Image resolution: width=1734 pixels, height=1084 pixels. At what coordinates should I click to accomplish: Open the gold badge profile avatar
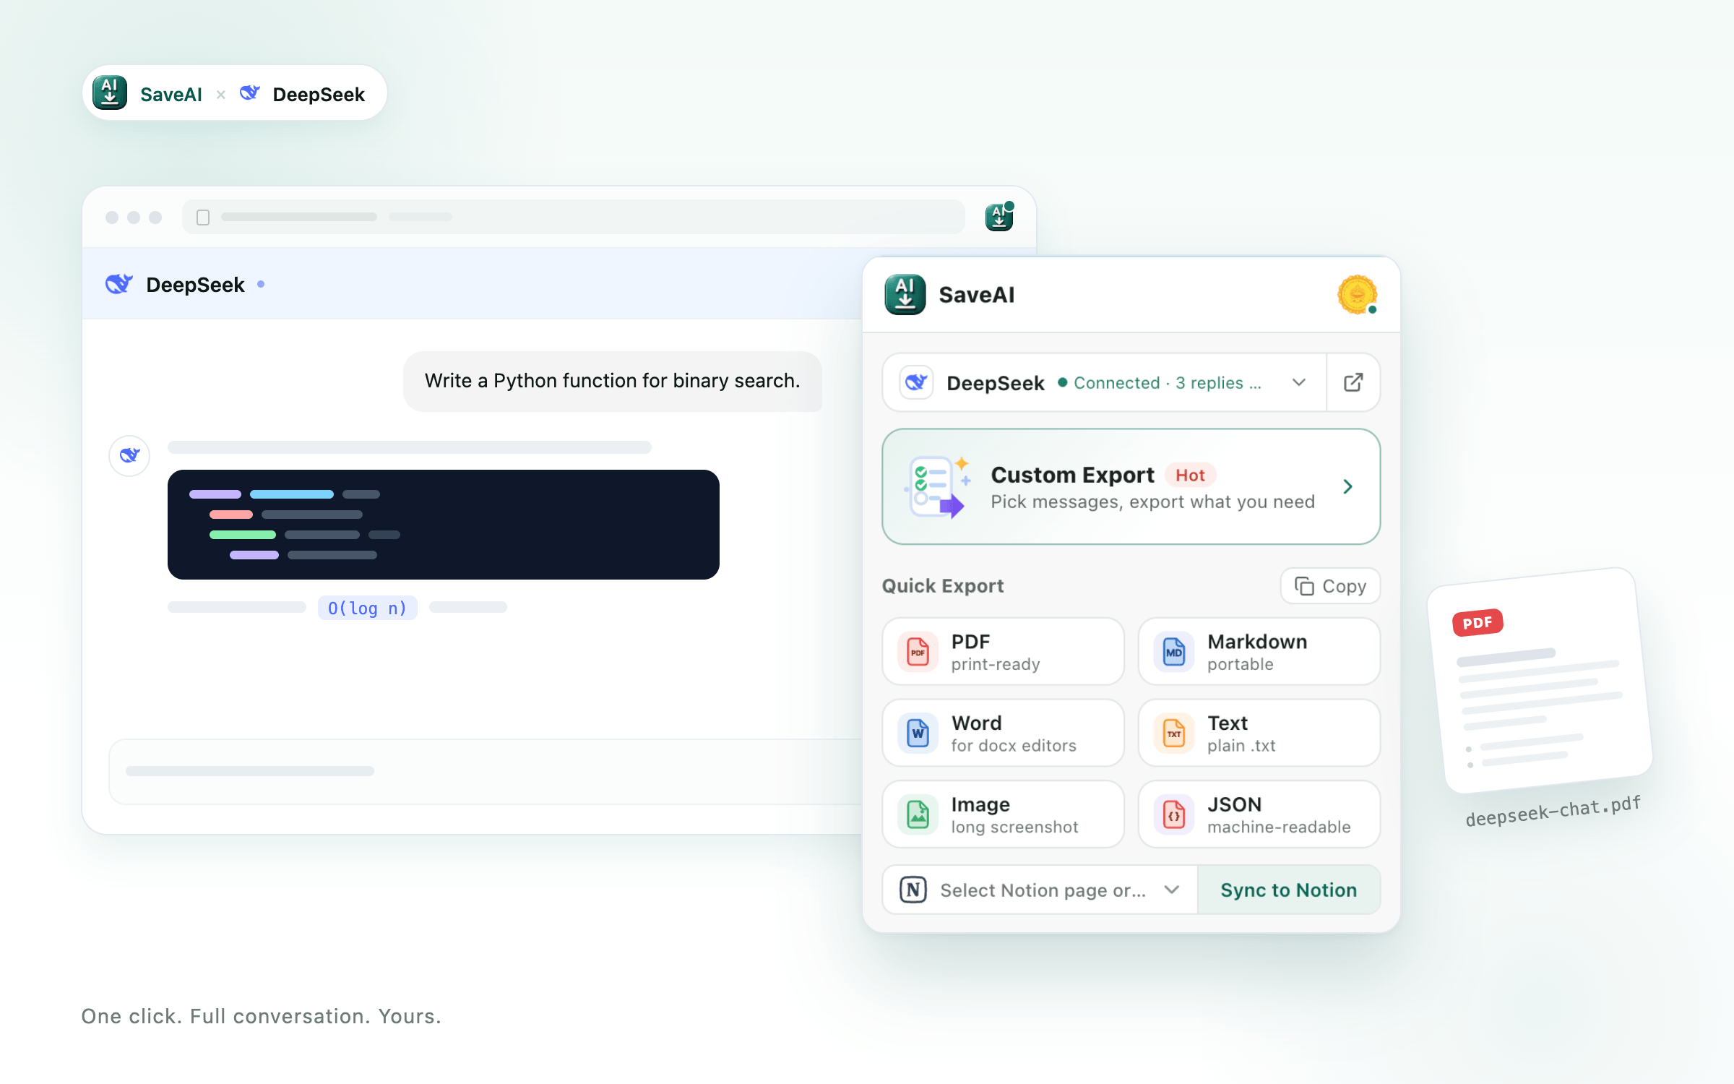(1357, 295)
